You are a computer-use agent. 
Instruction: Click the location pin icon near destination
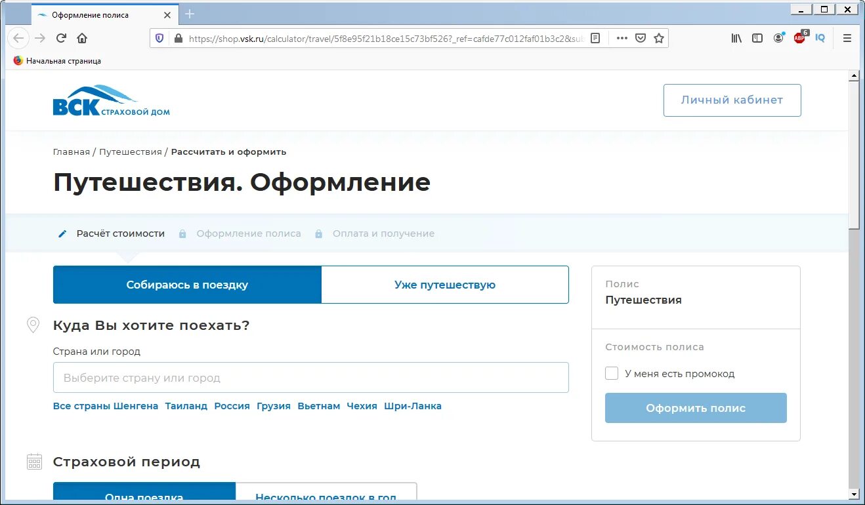click(33, 325)
